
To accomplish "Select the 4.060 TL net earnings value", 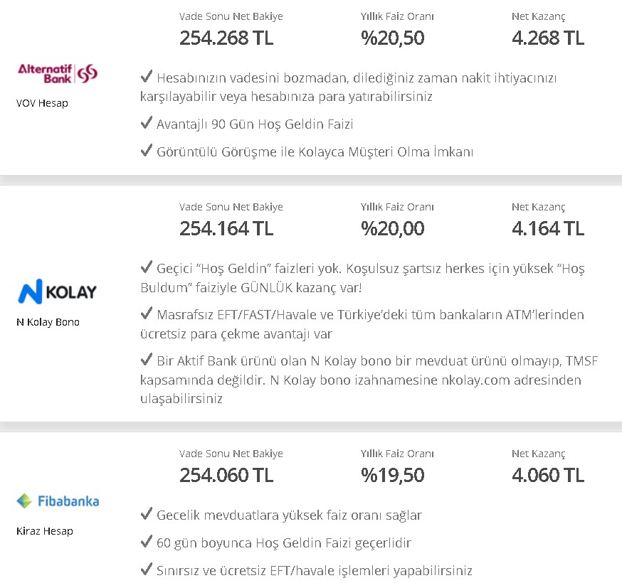I will point(548,475).
